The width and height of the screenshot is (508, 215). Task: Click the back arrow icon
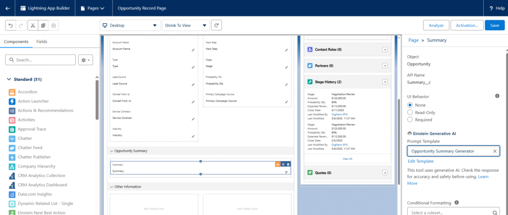[x=7, y=8]
